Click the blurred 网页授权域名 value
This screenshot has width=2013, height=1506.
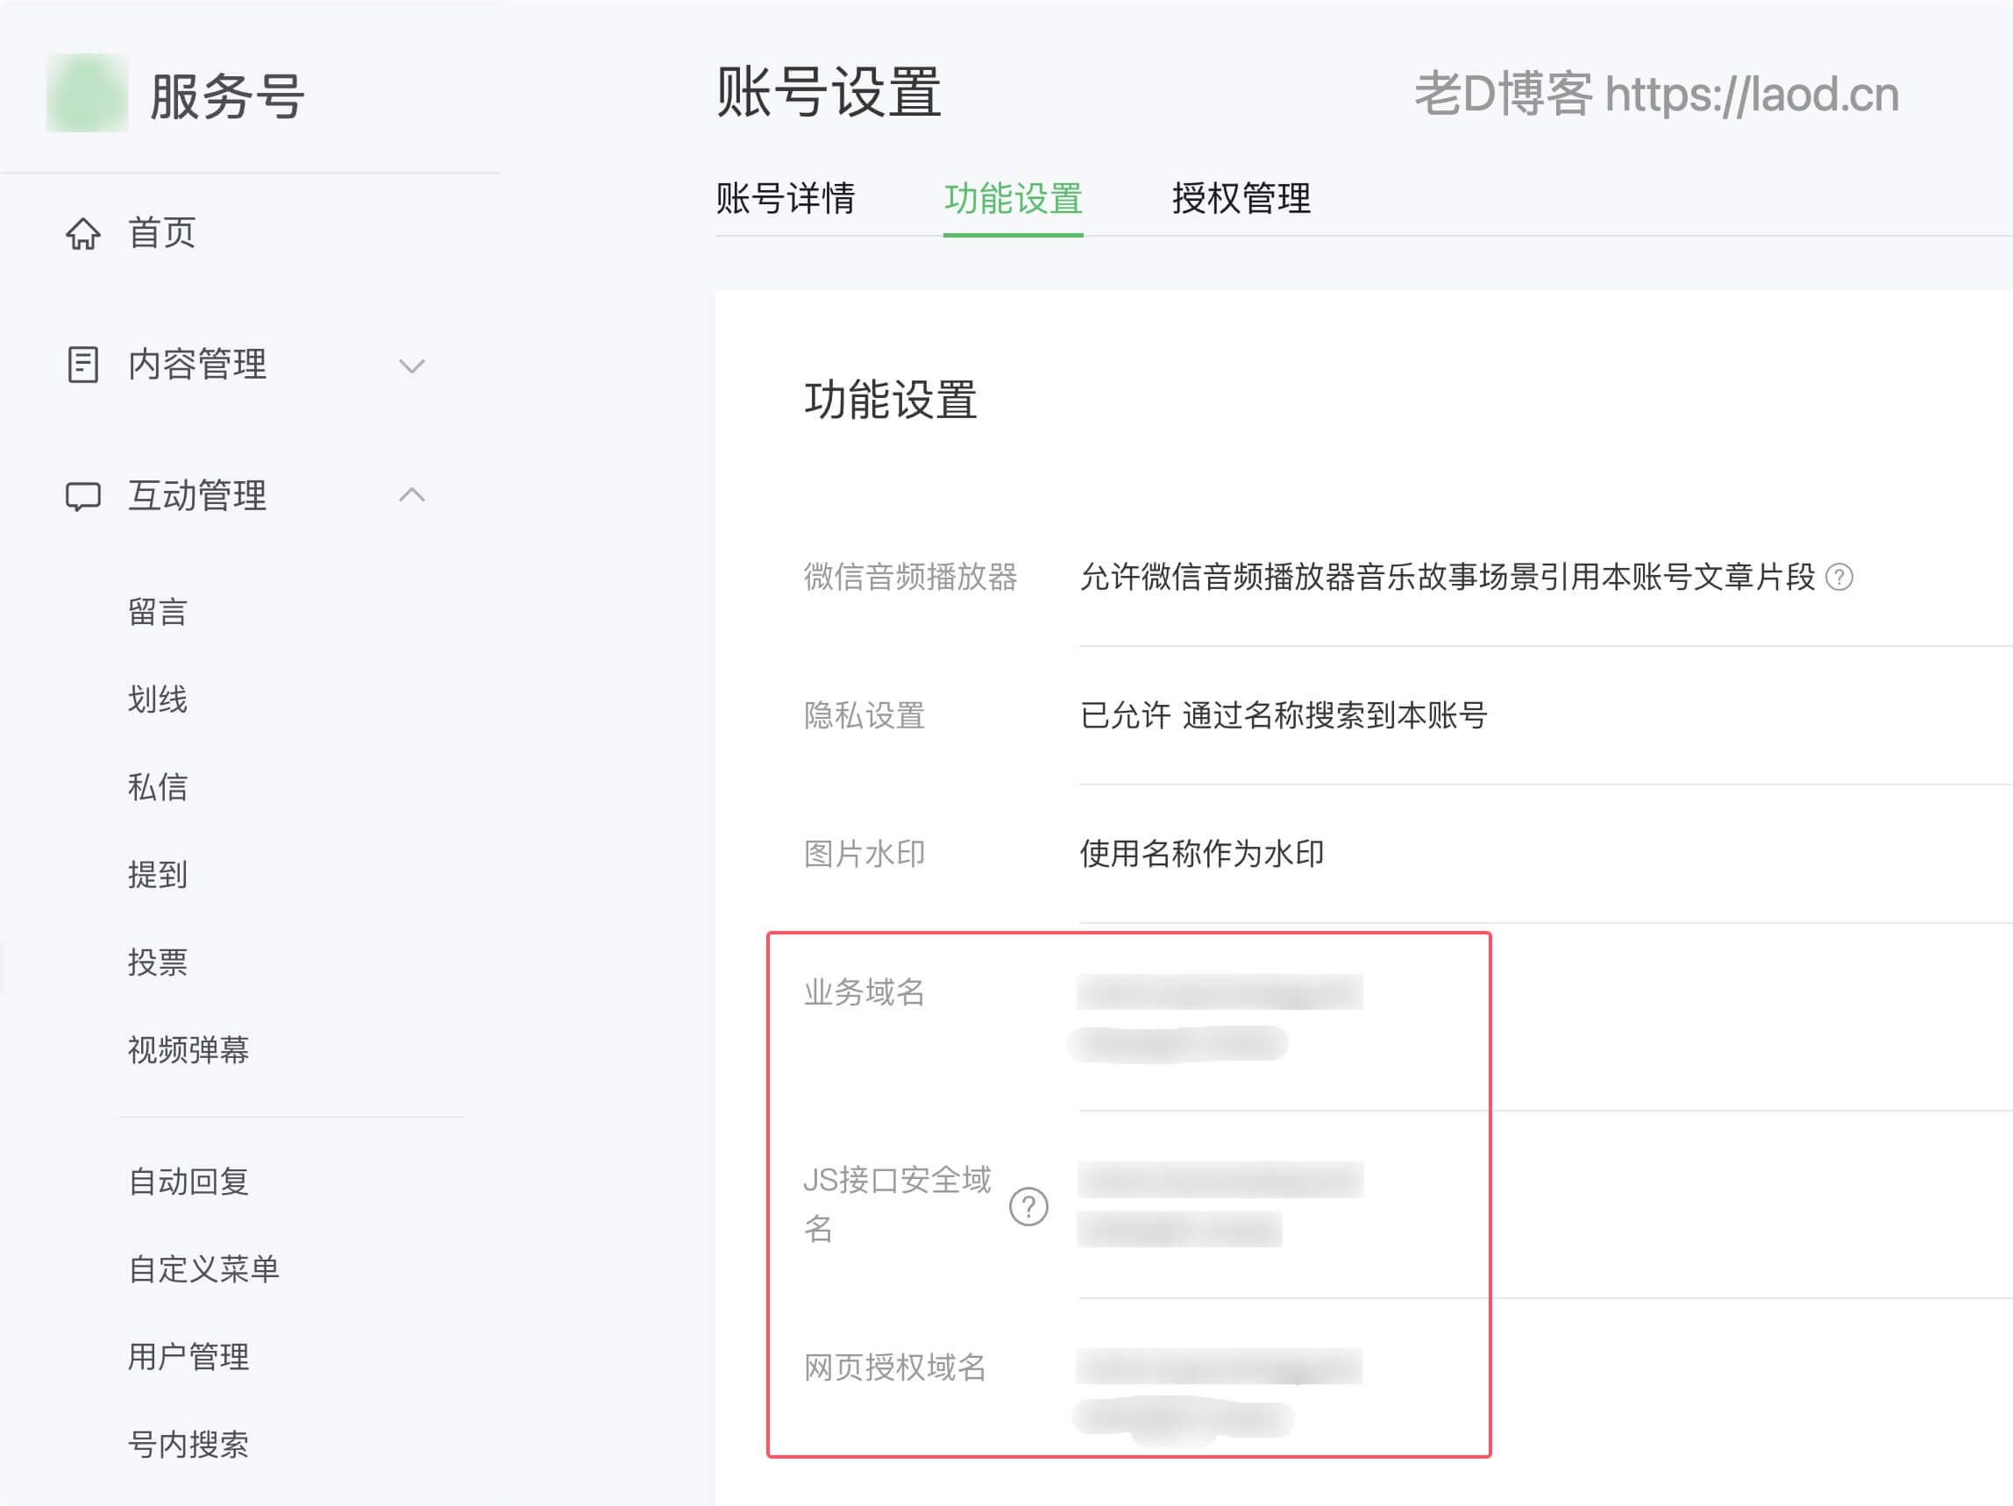point(1218,1396)
